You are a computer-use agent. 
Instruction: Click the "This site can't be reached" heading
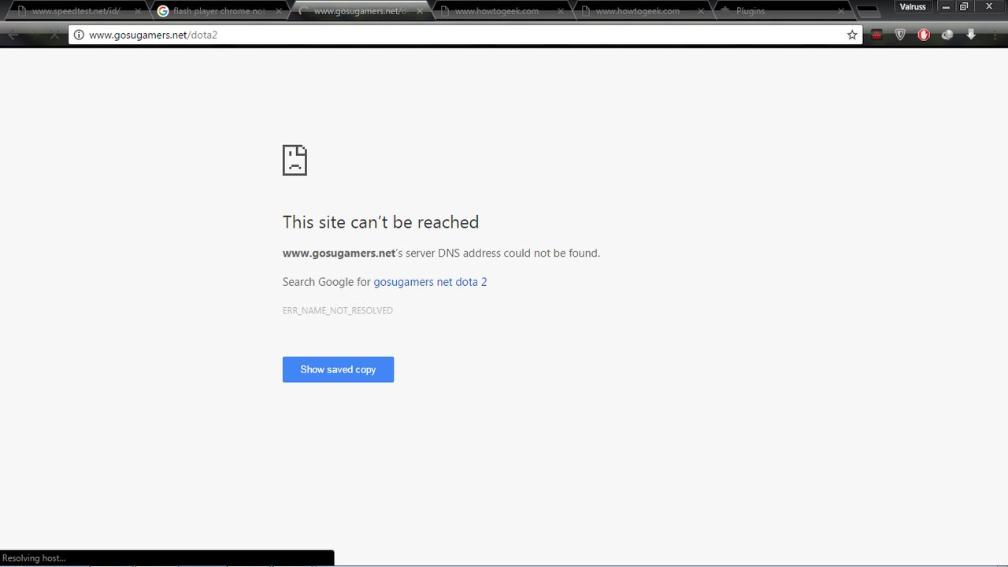[x=380, y=223]
